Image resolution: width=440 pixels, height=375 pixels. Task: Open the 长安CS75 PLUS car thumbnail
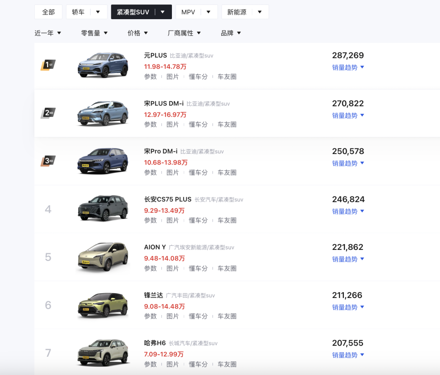[x=103, y=208]
